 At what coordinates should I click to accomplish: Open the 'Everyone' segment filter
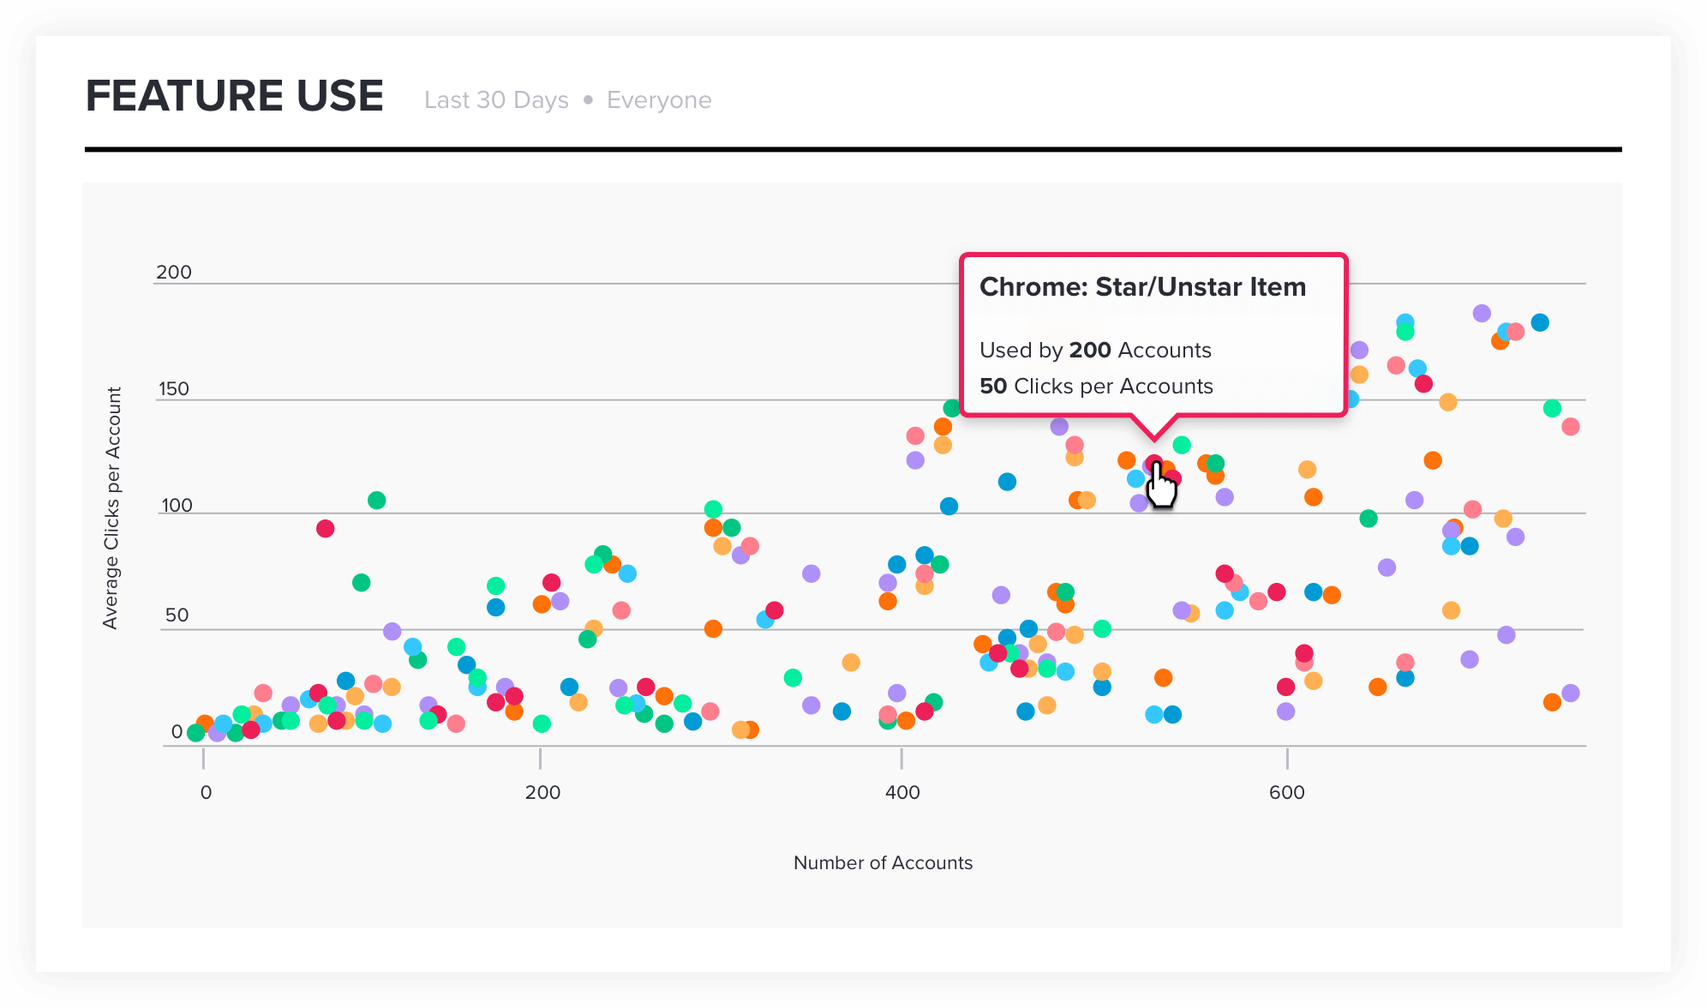click(658, 100)
